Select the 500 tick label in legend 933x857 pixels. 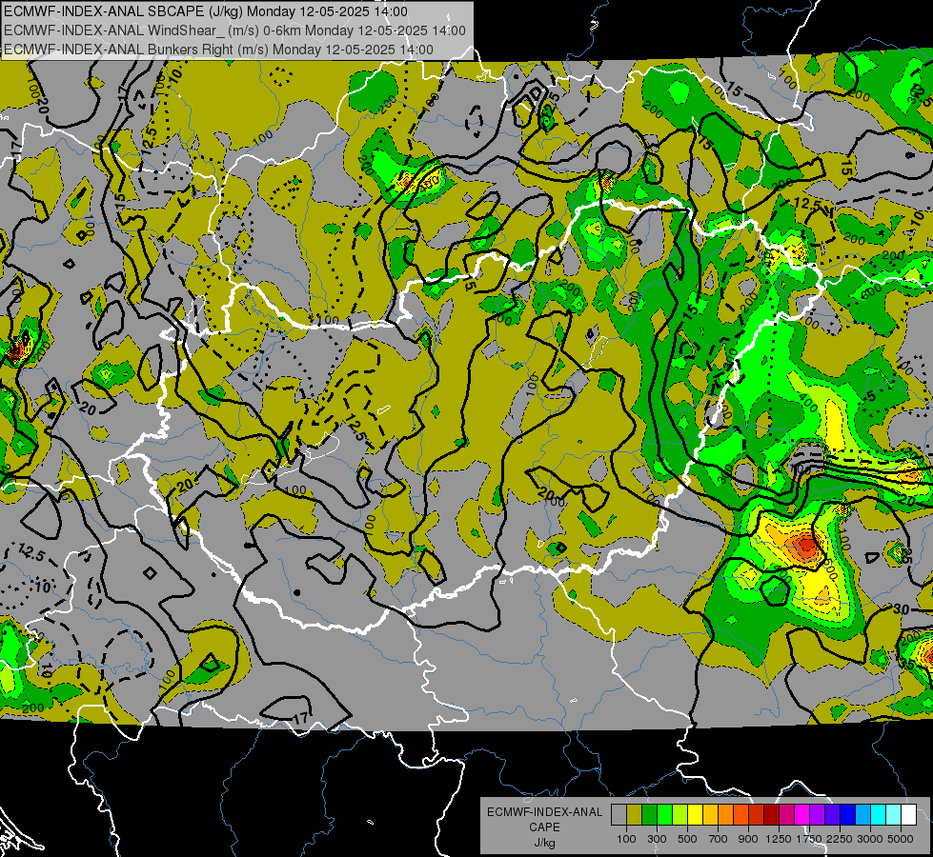(x=687, y=839)
